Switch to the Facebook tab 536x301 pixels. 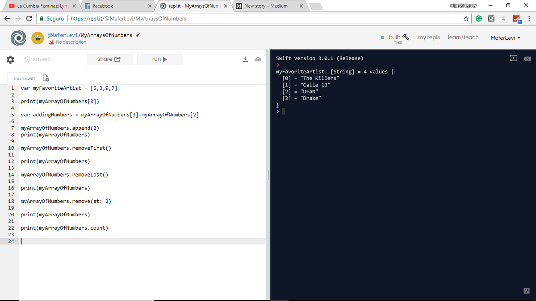point(118,6)
